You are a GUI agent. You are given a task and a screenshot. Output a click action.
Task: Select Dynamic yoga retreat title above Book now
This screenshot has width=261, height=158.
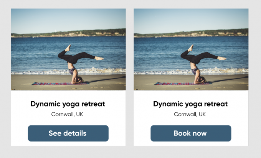click(190, 104)
